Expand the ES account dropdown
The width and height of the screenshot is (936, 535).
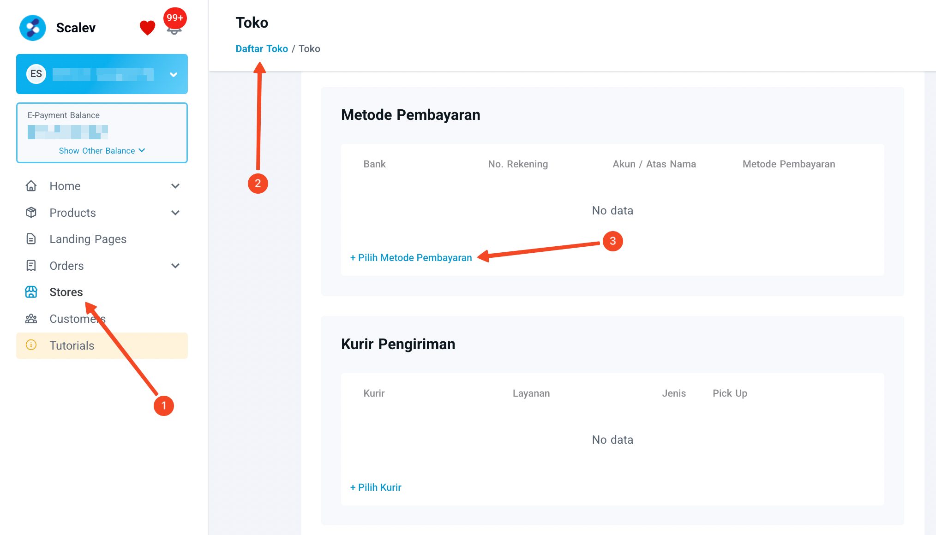tap(174, 74)
